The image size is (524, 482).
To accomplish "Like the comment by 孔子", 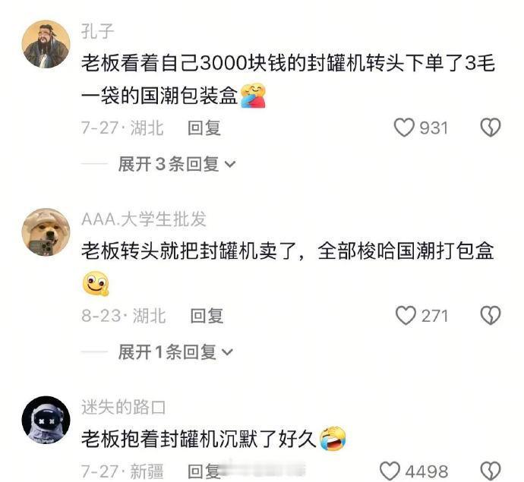I will (x=404, y=128).
